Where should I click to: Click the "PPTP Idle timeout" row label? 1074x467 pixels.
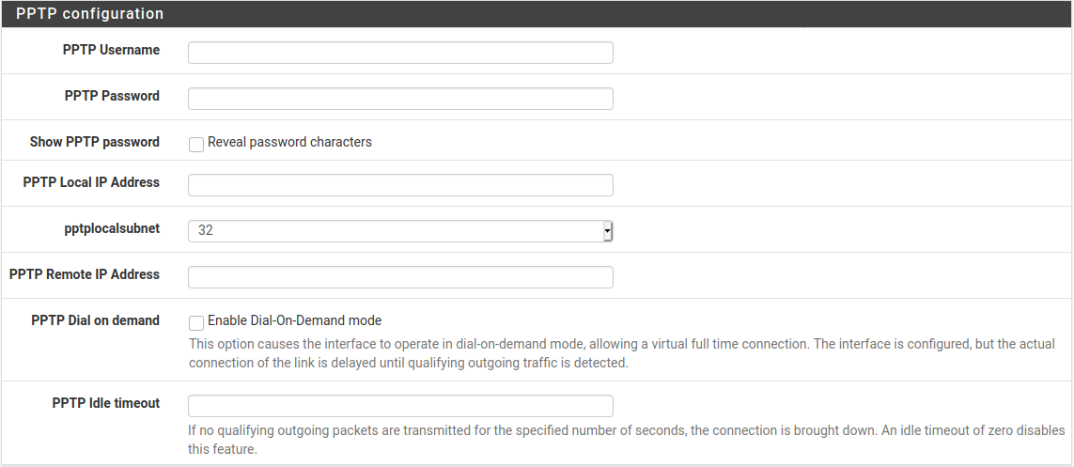click(x=106, y=404)
